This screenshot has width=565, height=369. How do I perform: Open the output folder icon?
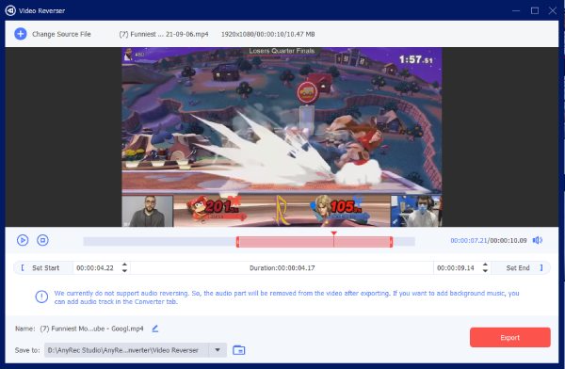pos(238,350)
